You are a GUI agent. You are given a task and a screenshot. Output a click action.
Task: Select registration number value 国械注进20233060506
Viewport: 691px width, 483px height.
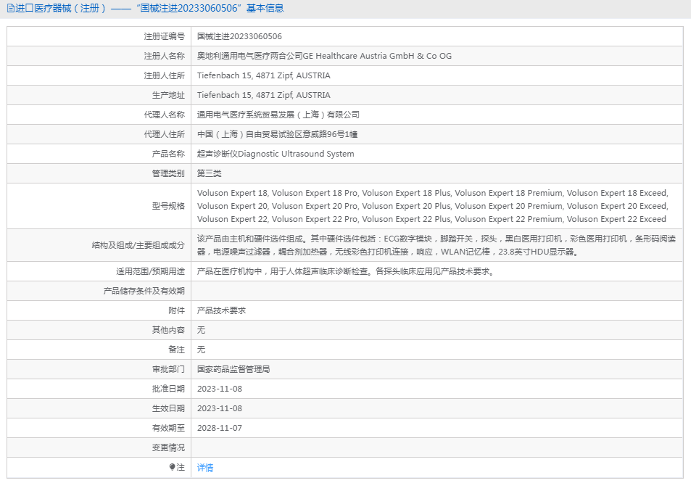pyautogui.click(x=239, y=36)
